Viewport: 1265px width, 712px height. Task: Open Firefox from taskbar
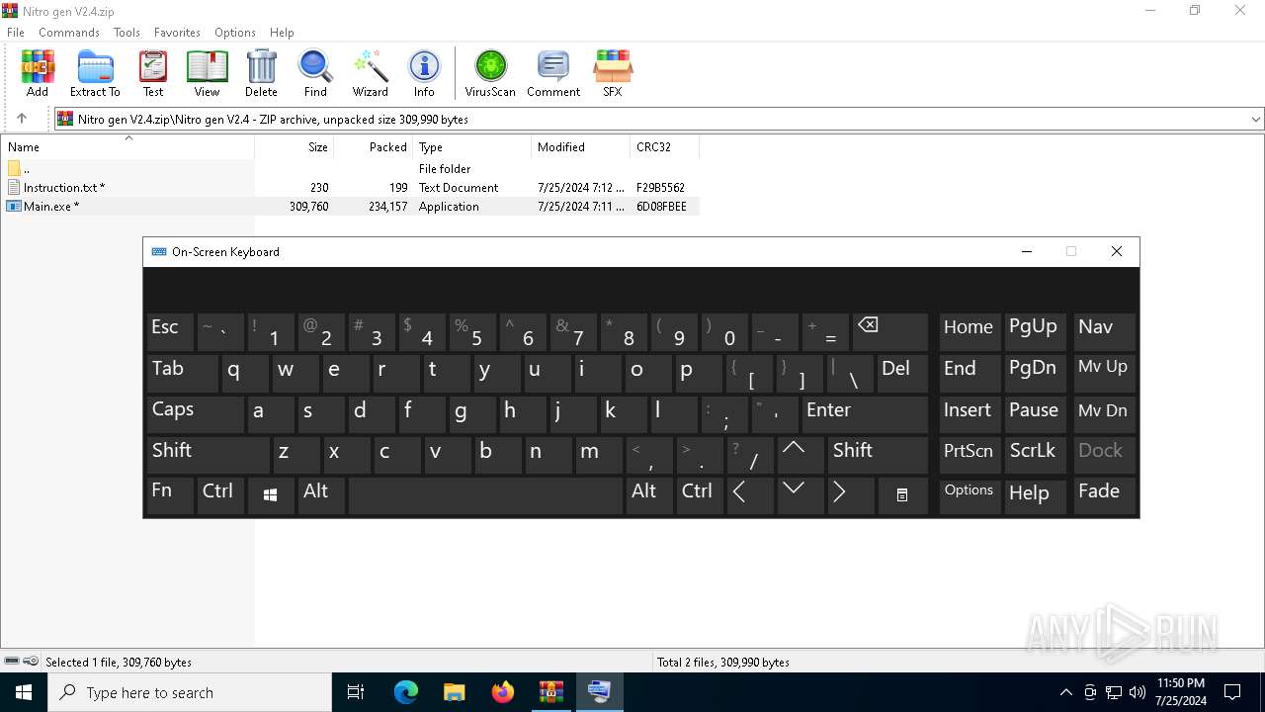pos(503,692)
